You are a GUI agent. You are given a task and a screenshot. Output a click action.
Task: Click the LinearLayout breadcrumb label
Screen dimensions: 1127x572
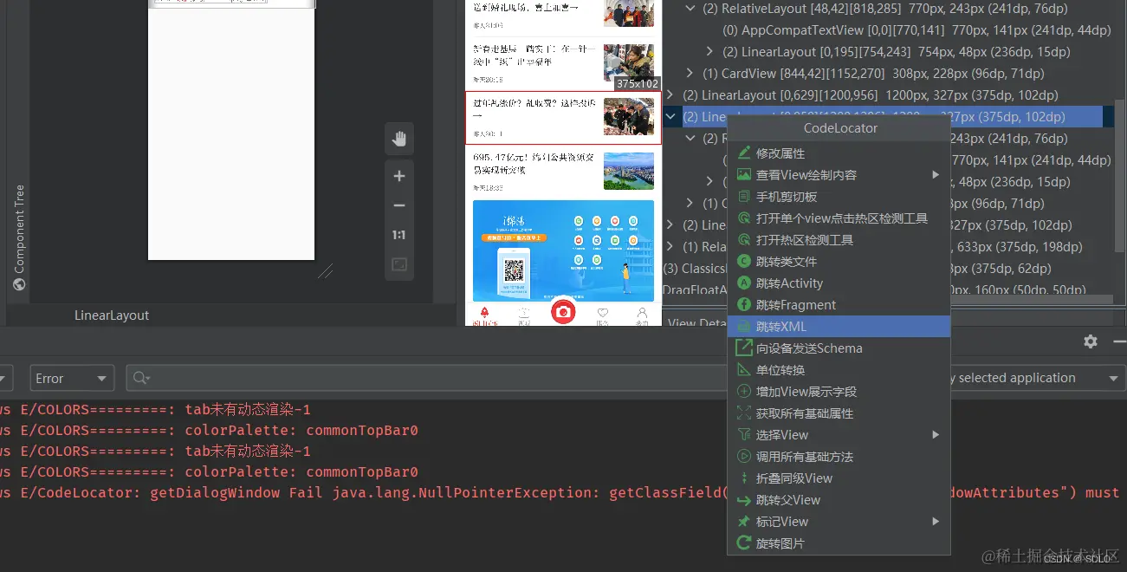112,315
